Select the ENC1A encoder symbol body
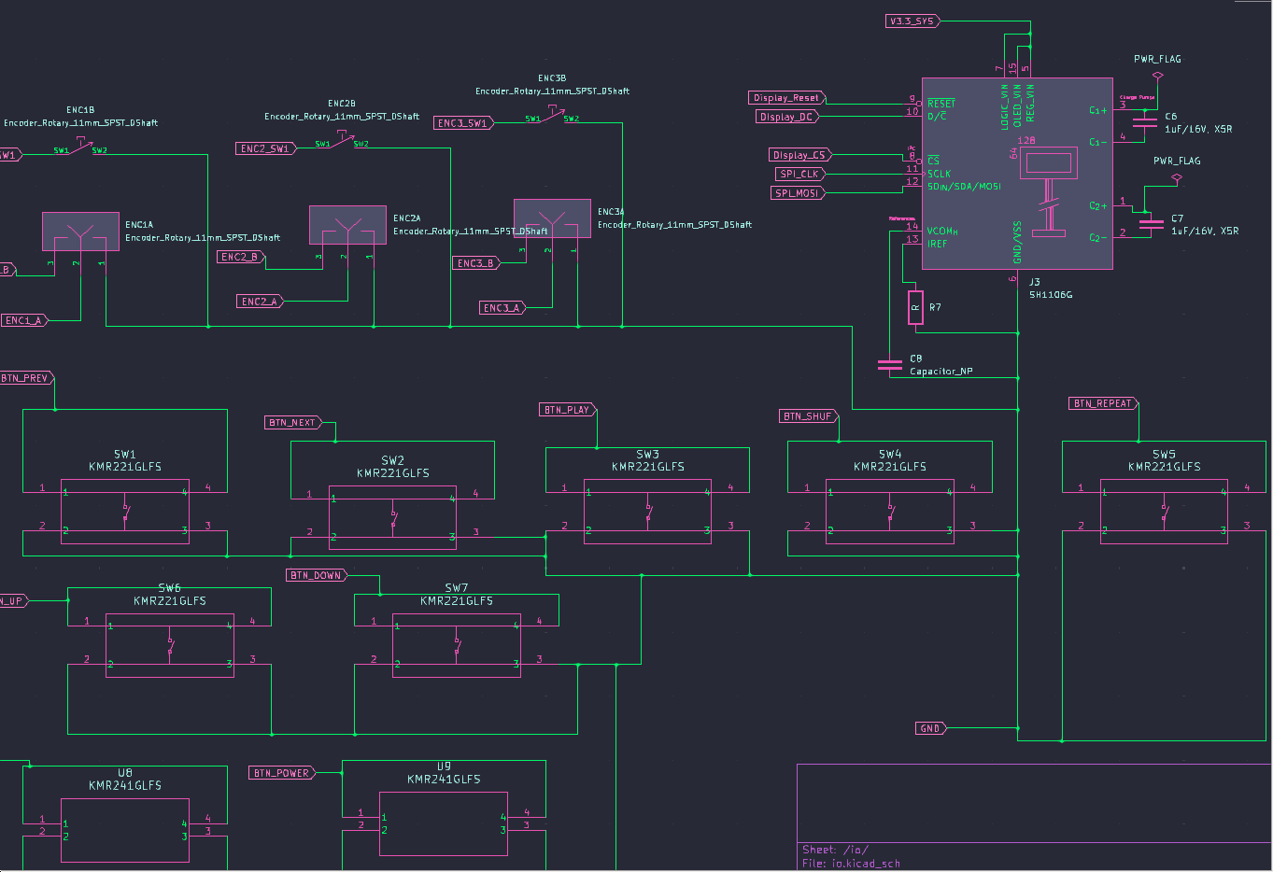The width and height of the screenshot is (1273, 872). [x=80, y=231]
